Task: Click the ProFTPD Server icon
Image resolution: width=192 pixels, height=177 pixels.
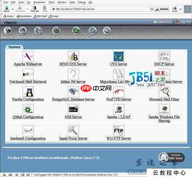Action: click(x=119, y=92)
